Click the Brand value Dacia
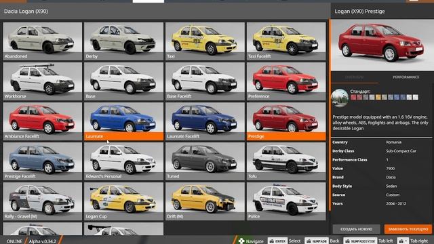 [x=391, y=178]
